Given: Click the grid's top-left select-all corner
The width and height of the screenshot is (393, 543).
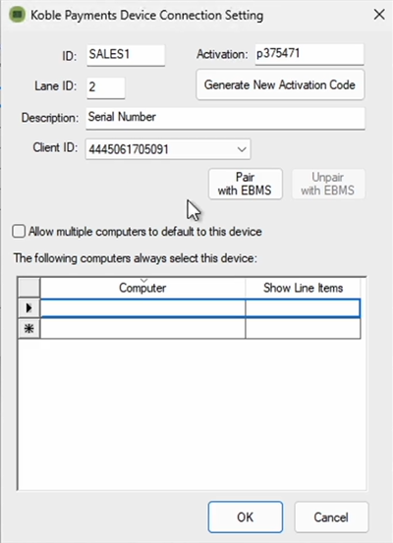Looking at the screenshot, I should click(x=28, y=288).
